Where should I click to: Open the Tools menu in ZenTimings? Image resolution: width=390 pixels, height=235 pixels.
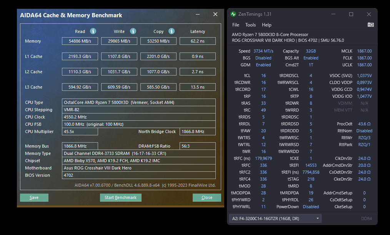point(250,25)
